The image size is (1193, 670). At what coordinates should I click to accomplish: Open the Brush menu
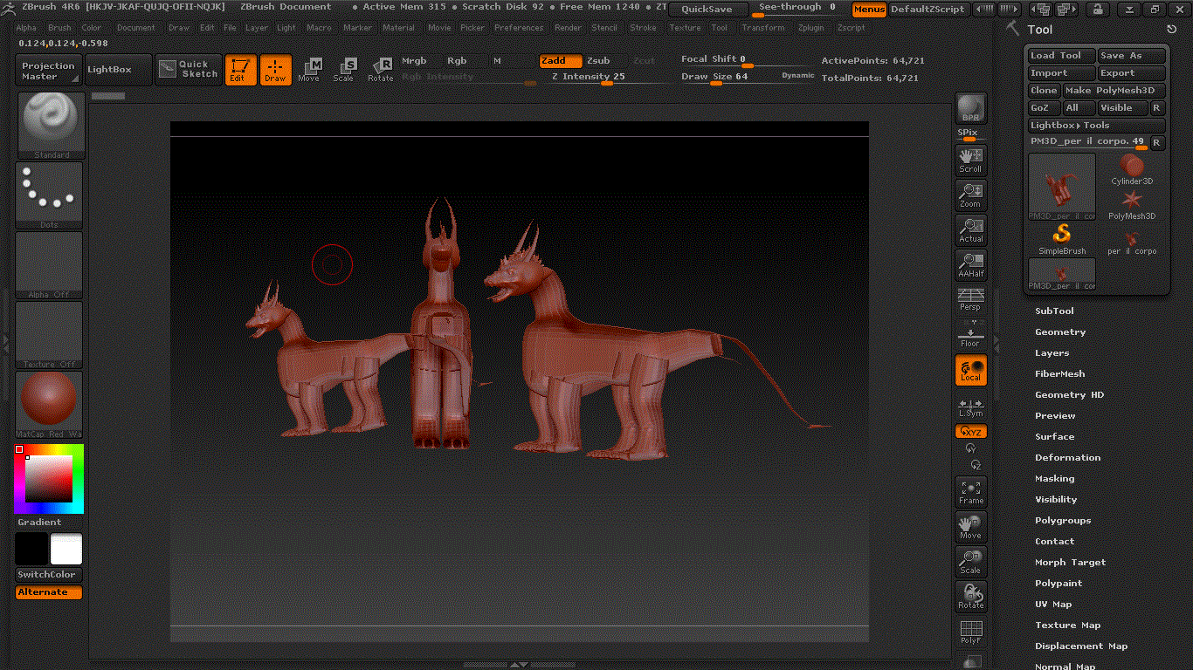[x=59, y=28]
